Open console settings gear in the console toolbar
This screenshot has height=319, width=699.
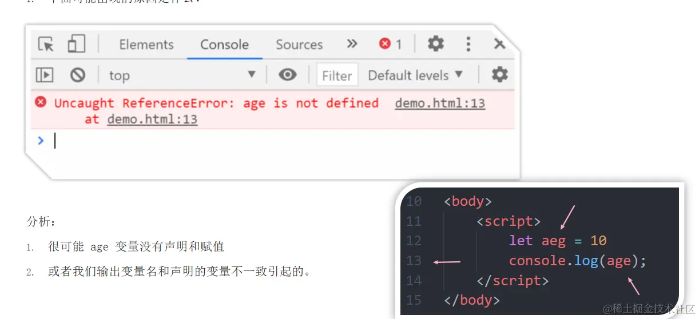pyautogui.click(x=499, y=74)
